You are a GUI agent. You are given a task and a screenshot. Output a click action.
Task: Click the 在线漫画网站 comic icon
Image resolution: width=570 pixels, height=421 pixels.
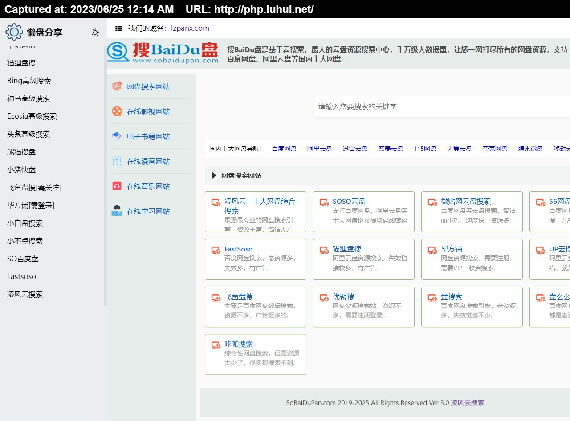click(117, 161)
